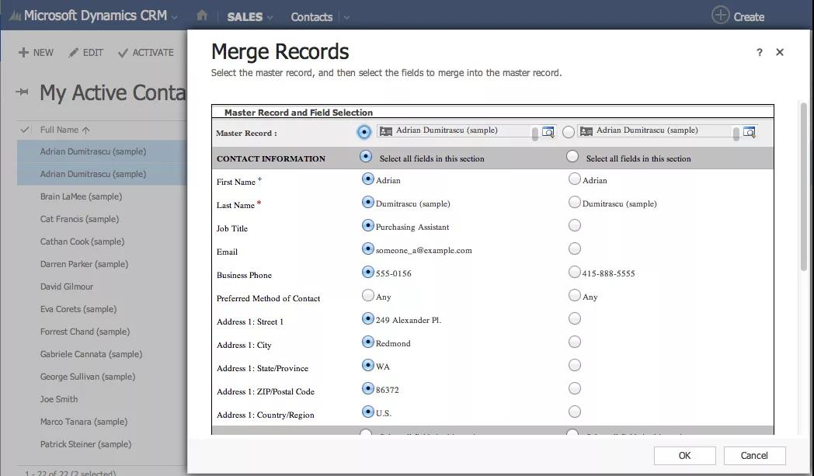
Task: Choose Business Phone 415-888-5555 radio button
Action: pos(575,272)
